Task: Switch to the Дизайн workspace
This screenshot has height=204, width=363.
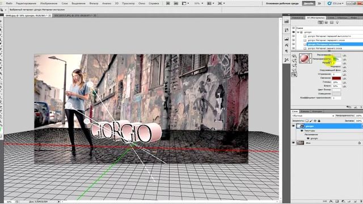Action: click(309, 3)
